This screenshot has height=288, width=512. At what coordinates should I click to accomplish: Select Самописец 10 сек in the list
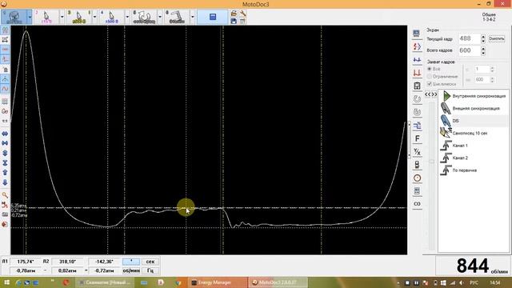pos(474,134)
